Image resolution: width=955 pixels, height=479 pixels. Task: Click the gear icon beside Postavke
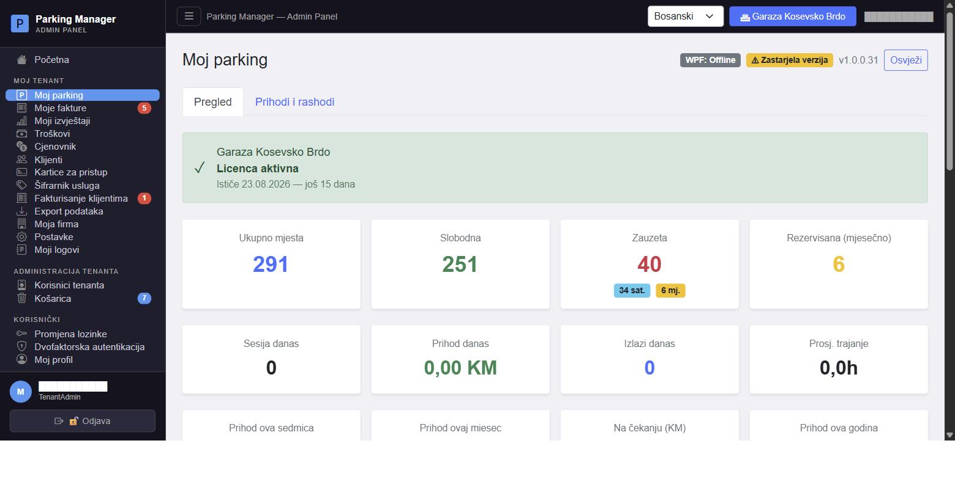click(x=22, y=237)
